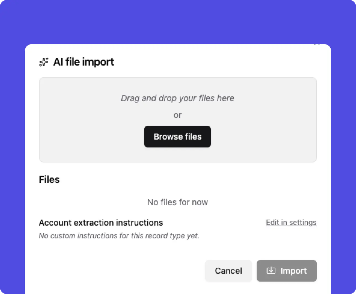The image size is (356, 294).
Task: Click the greyed-out Import button
Action: [x=287, y=271]
